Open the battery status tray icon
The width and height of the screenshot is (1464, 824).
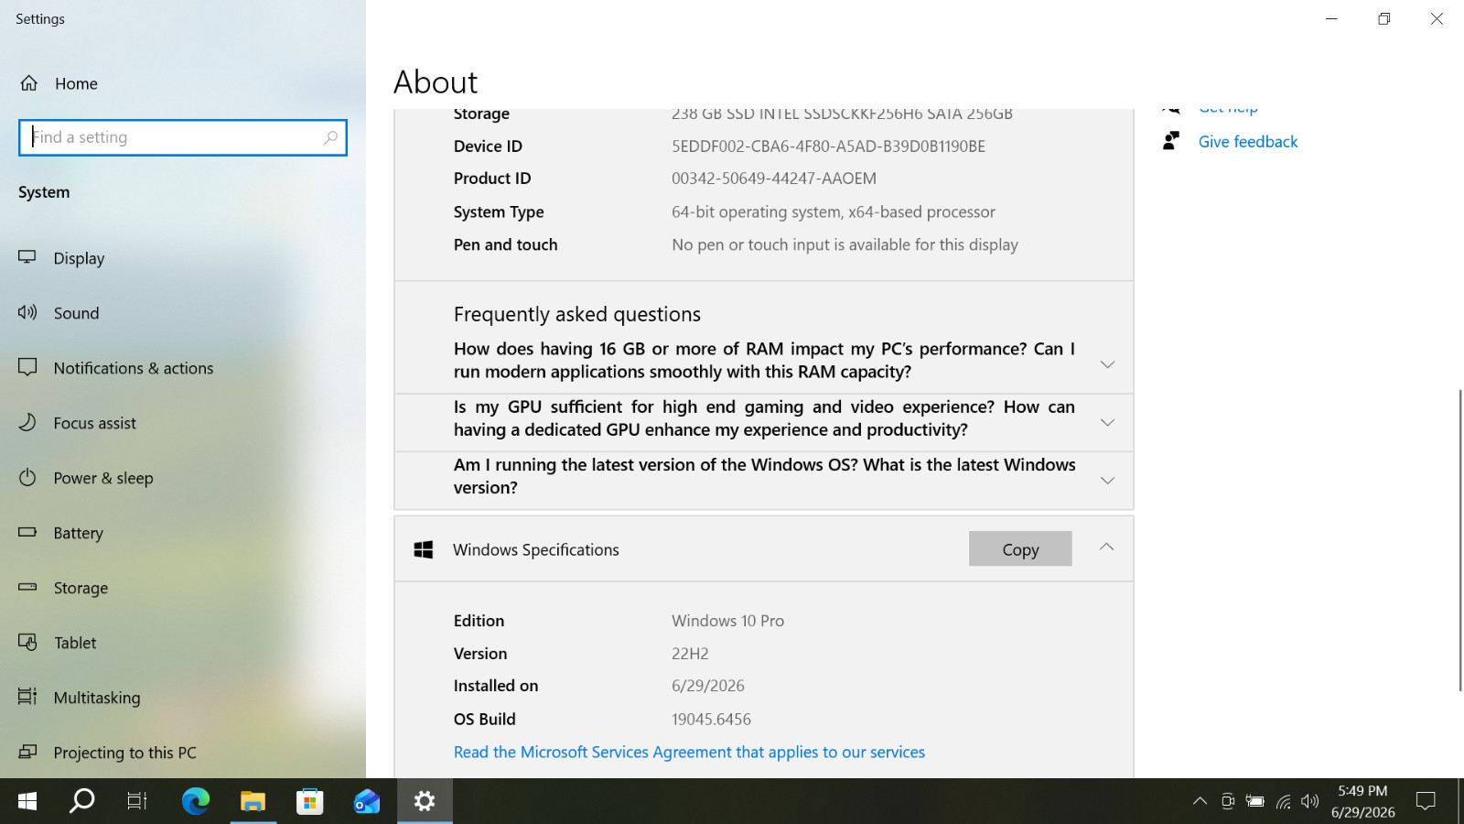(x=1255, y=801)
